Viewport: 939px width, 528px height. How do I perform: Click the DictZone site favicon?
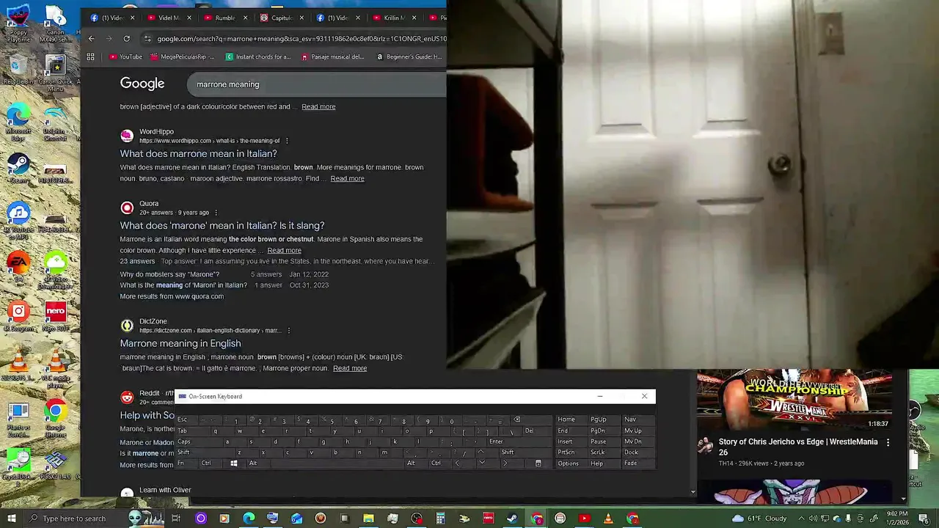127,326
